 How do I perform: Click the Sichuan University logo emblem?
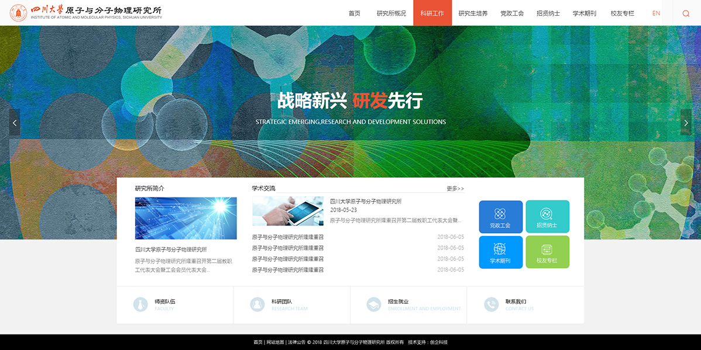pyautogui.click(x=18, y=13)
